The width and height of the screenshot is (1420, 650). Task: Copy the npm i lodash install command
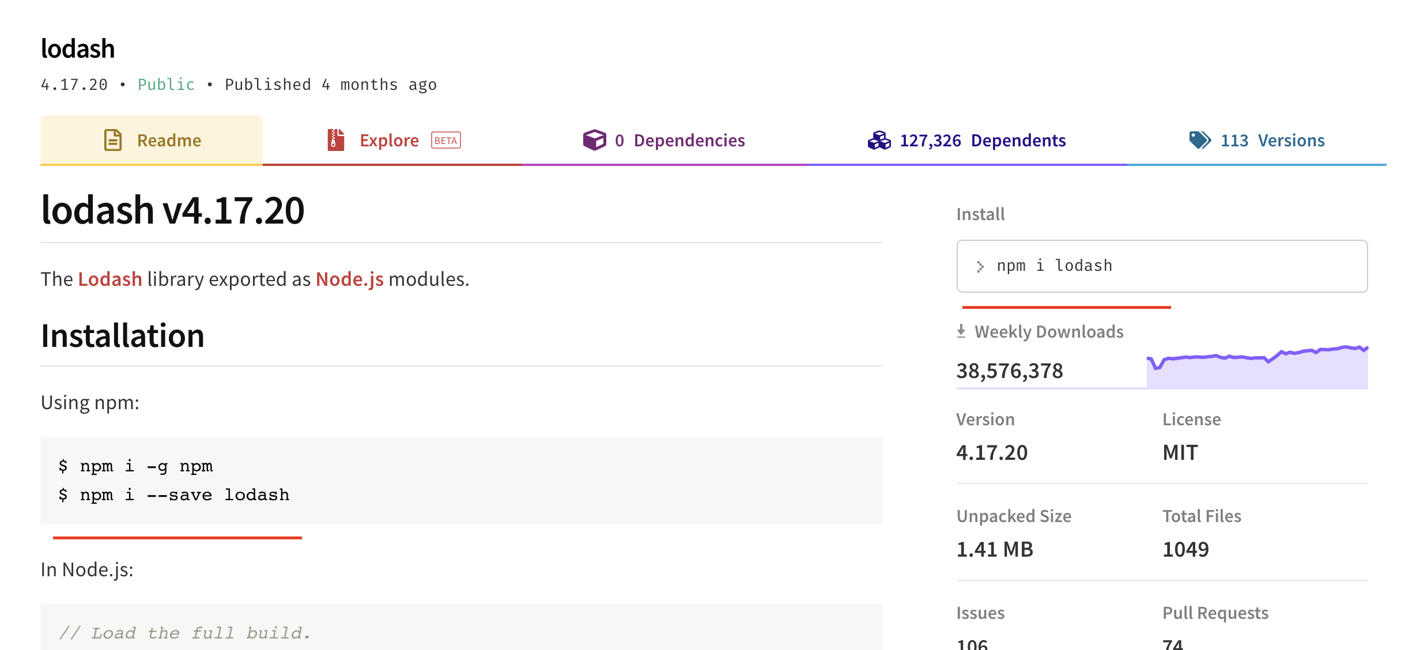coord(1055,266)
